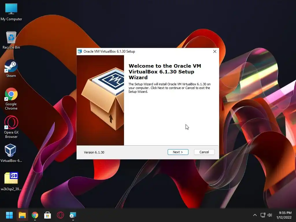Open the clock and date panel

tap(284, 215)
